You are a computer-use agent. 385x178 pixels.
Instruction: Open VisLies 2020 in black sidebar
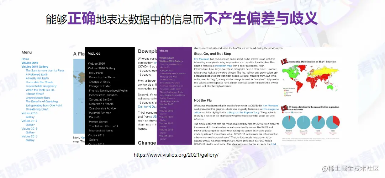tap(96, 64)
